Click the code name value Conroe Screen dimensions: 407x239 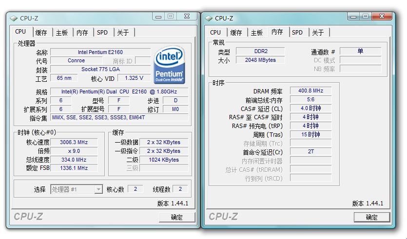[77, 61]
